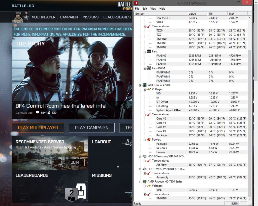The image size is (258, 206).
Task: Click the Fans PWM icon
Action: [149, 68]
